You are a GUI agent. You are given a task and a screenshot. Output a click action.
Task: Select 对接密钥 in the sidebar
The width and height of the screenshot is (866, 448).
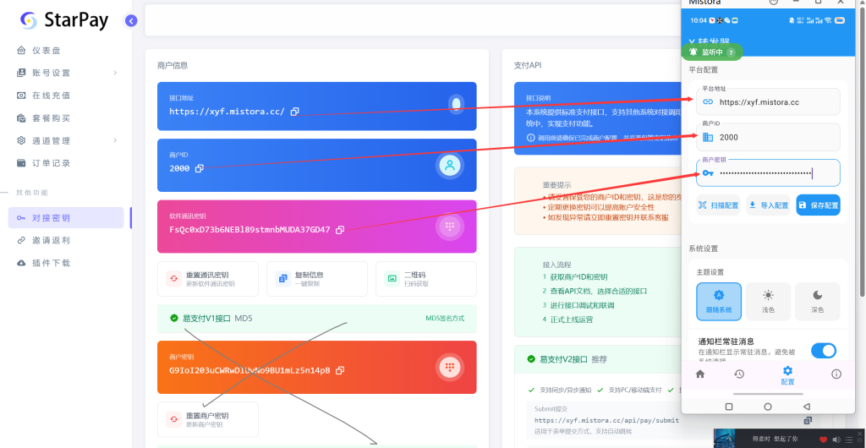click(x=66, y=218)
